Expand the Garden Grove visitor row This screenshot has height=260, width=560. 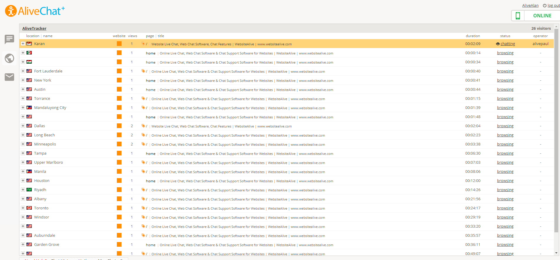point(23,244)
